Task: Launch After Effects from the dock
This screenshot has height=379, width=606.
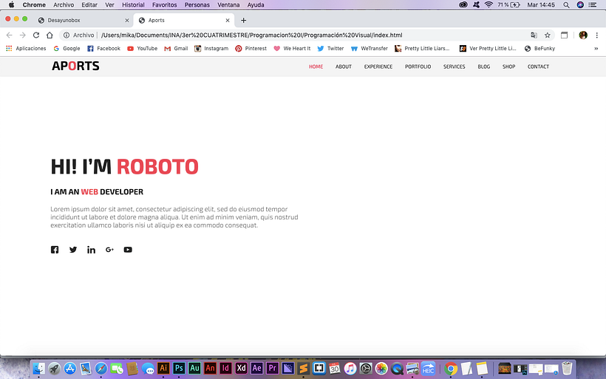Action: [x=256, y=368]
